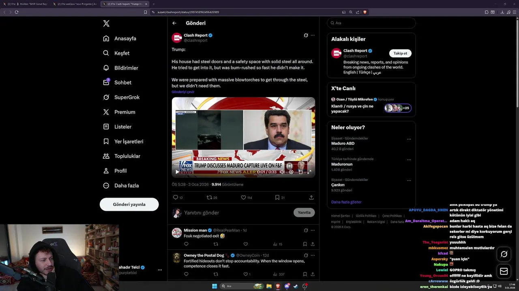This screenshot has height=291, width=519.
Task: Open the floating Grok button
Action: point(504,254)
